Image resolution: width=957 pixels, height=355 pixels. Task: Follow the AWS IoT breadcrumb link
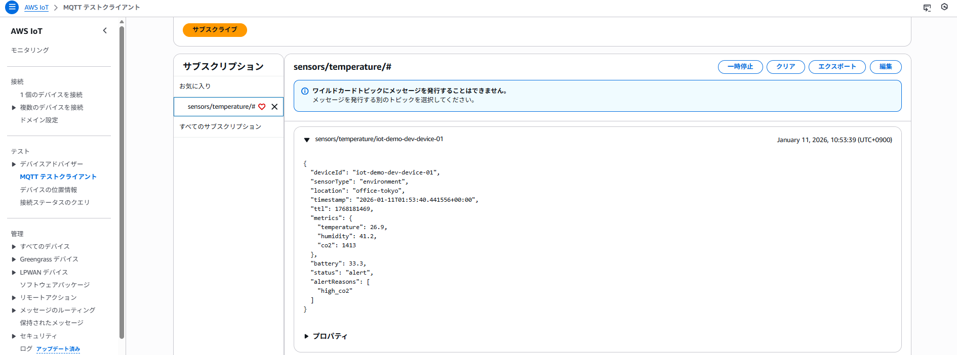pos(36,8)
